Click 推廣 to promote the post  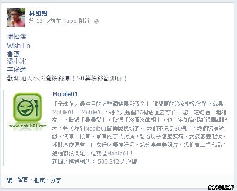pyautogui.click(x=39, y=180)
